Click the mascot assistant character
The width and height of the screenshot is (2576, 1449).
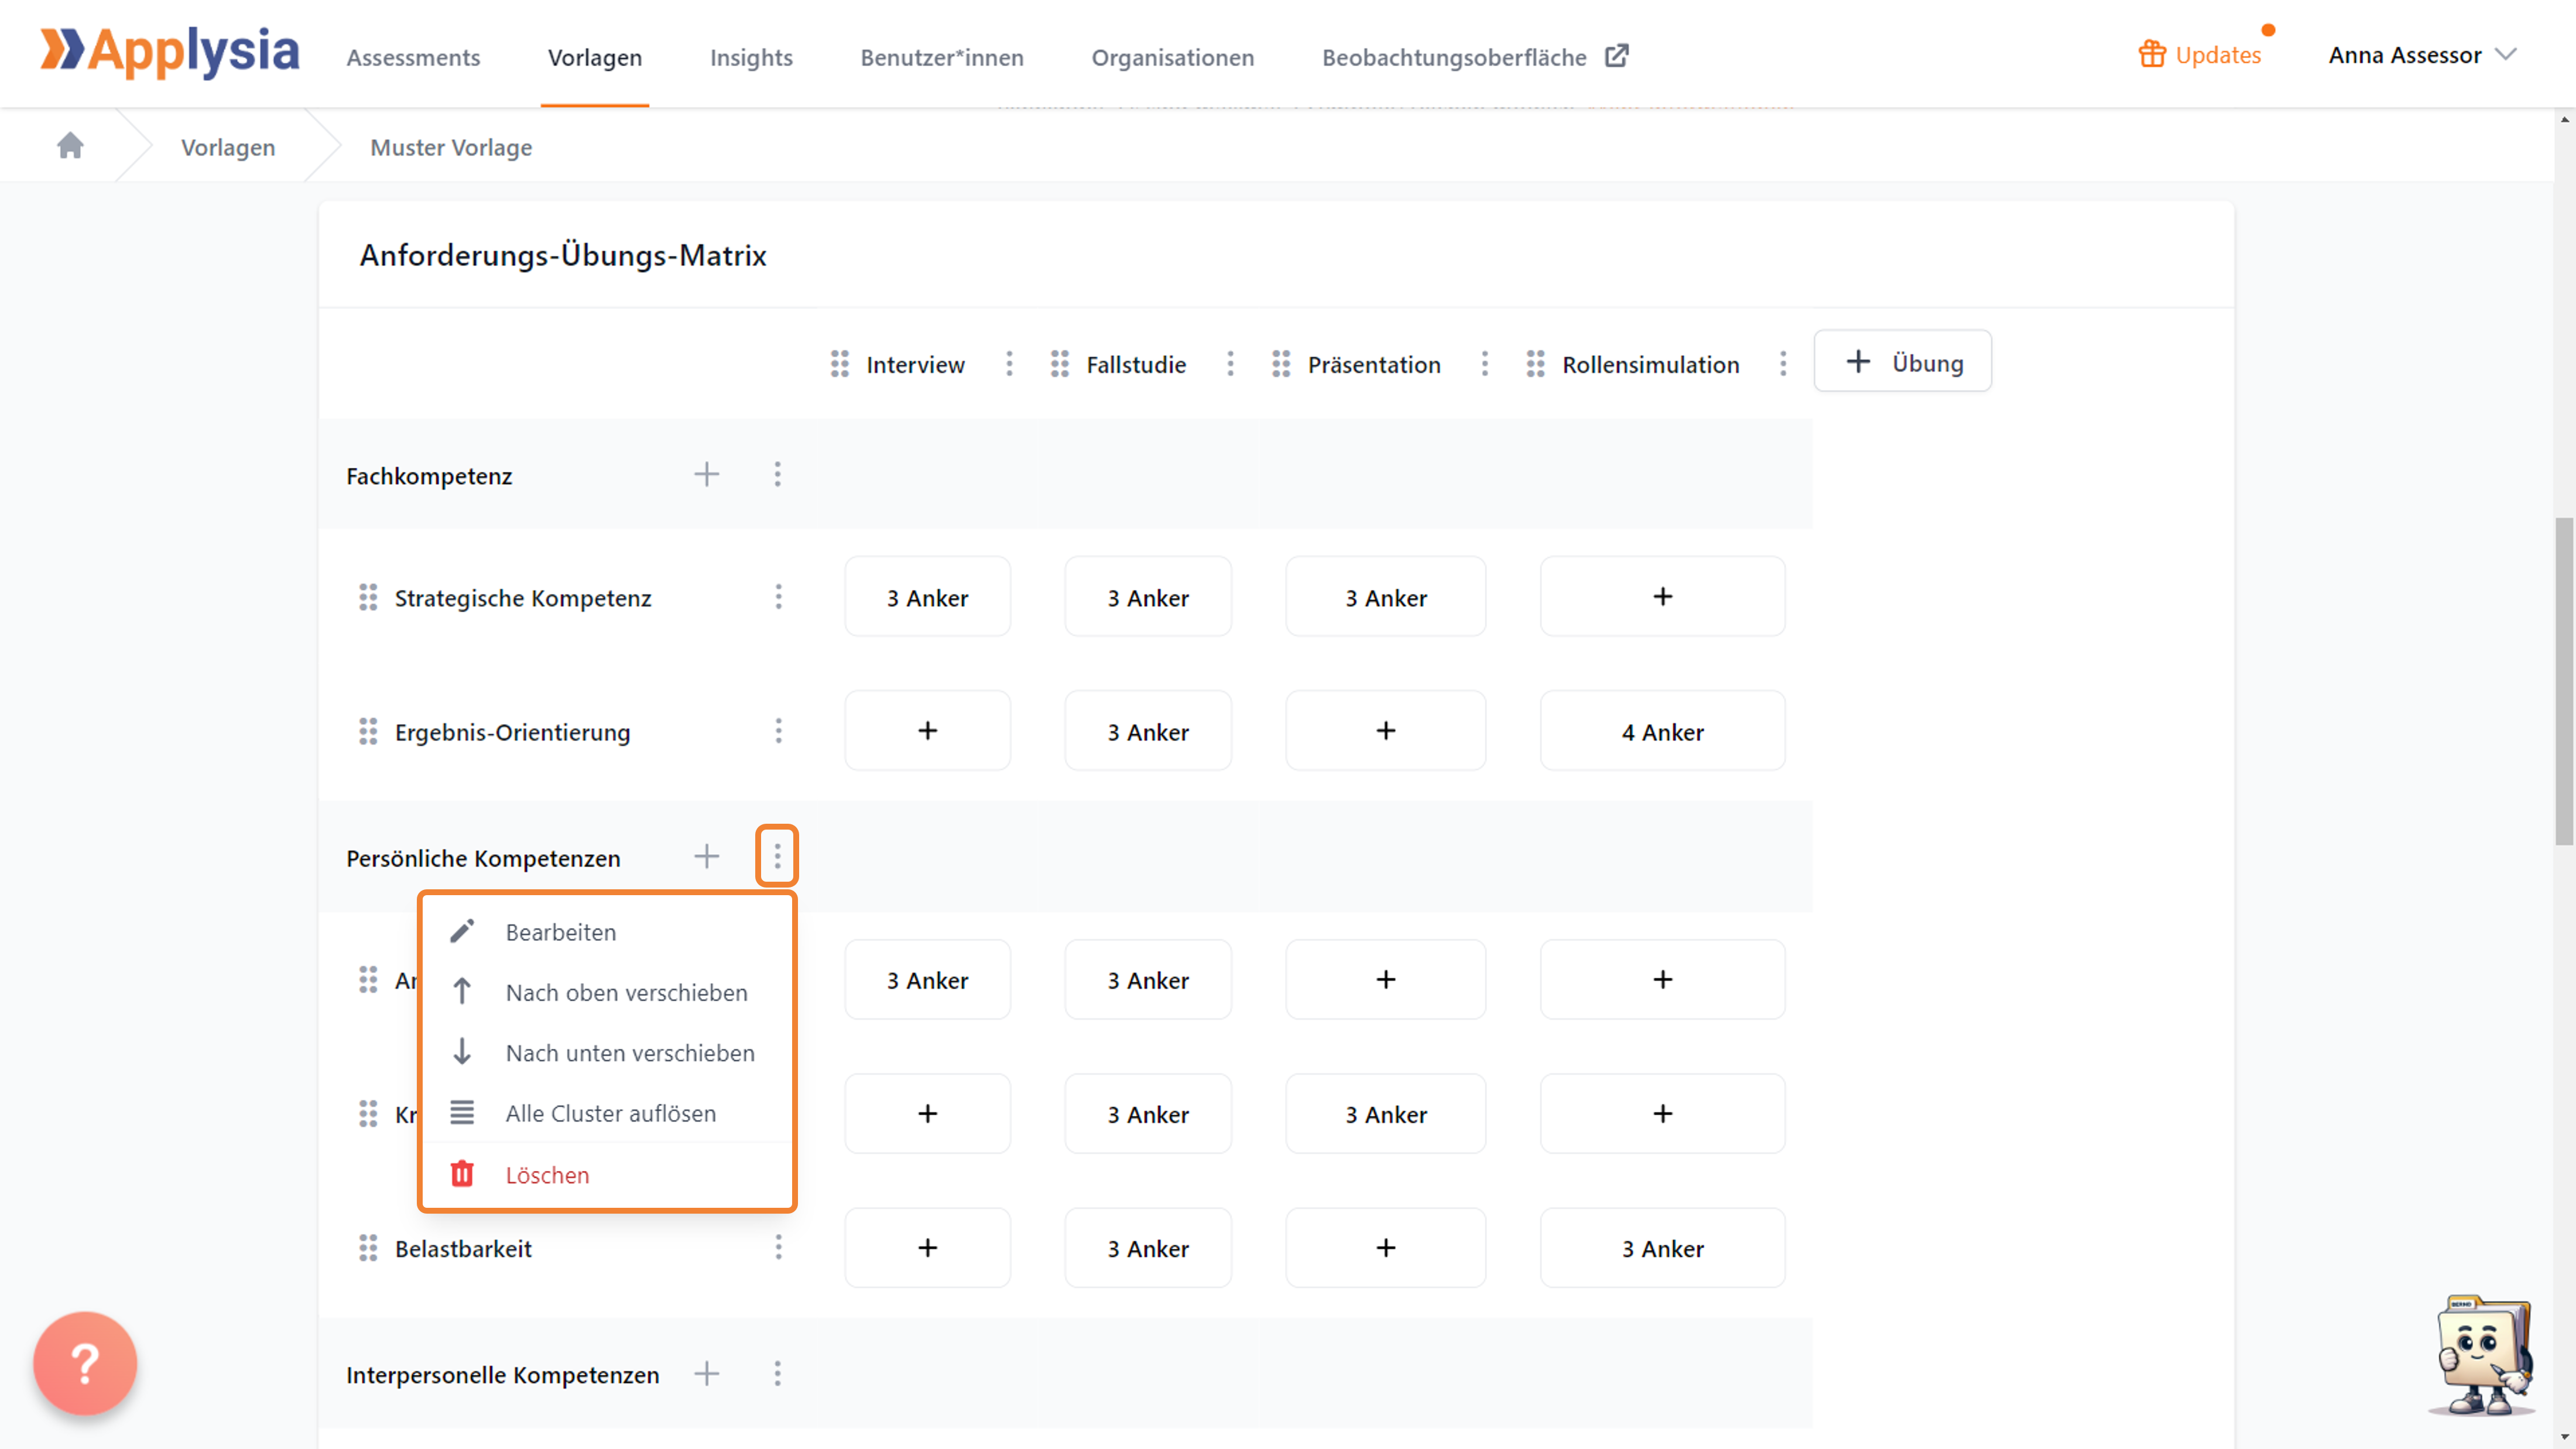click(2483, 1355)
